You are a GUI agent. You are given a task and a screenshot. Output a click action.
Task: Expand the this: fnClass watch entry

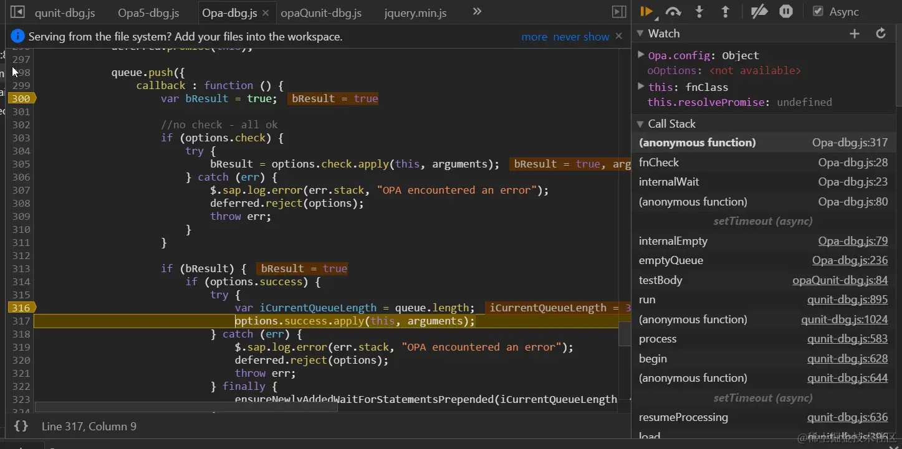[x=641, y=87]
